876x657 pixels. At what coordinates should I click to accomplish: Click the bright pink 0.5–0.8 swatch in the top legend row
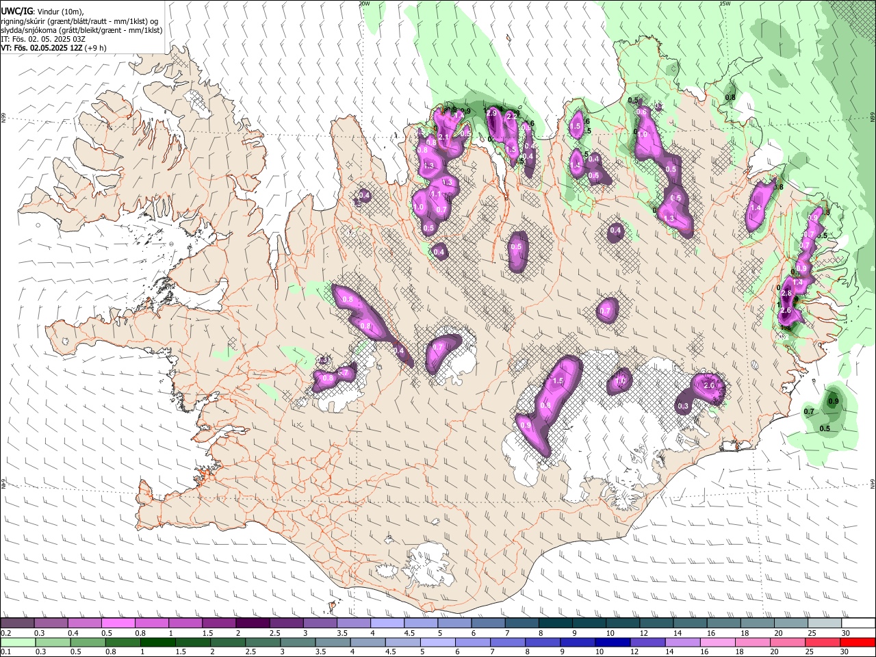tap(118, 623)
